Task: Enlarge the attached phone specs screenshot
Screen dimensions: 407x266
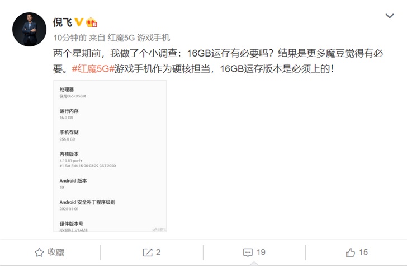Action: 110,156
